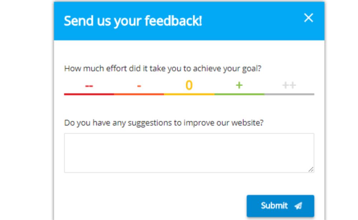Choose the single minus effort rating
358x220 pixels.
[x=139, y=85]
